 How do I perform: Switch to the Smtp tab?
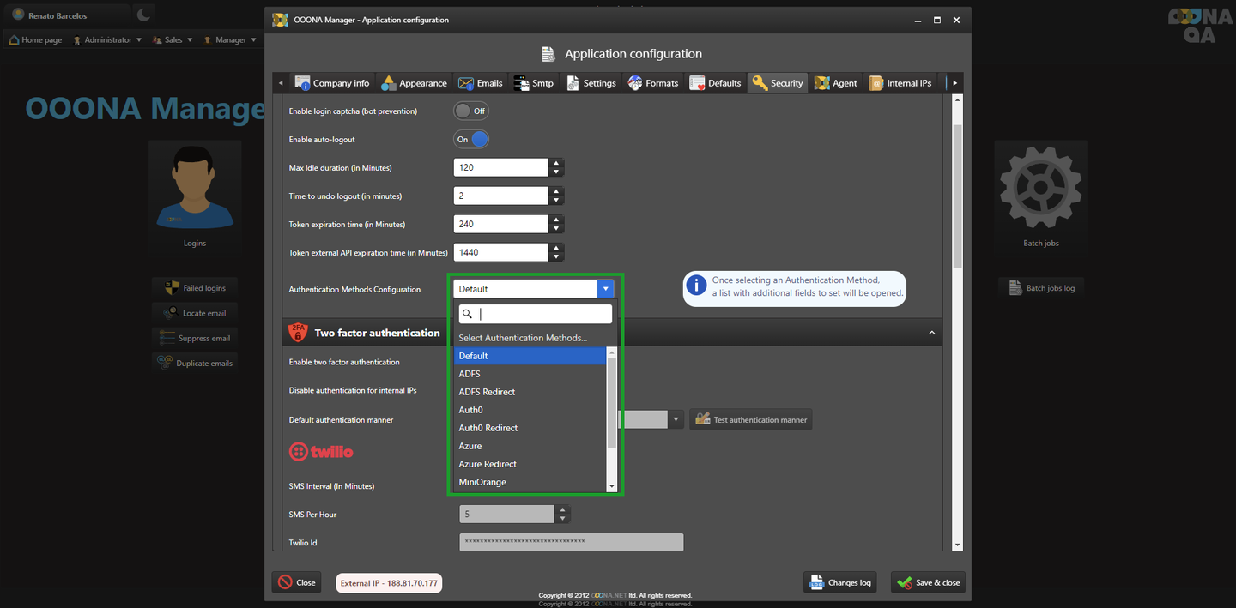[x=534, y=83]
